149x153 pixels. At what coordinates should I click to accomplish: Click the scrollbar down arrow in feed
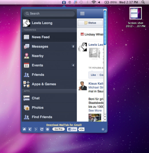(x=105, y=120)
